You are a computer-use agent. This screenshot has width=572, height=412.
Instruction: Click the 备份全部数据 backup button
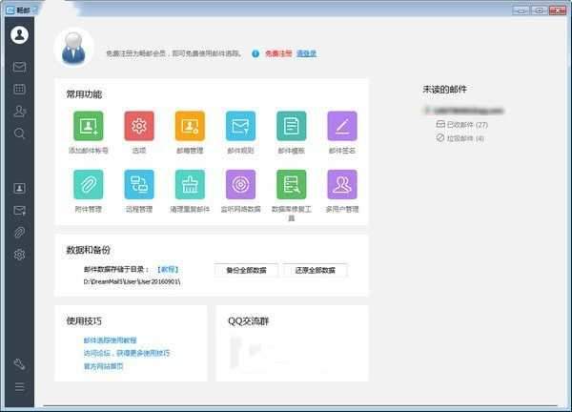point(246,270)
